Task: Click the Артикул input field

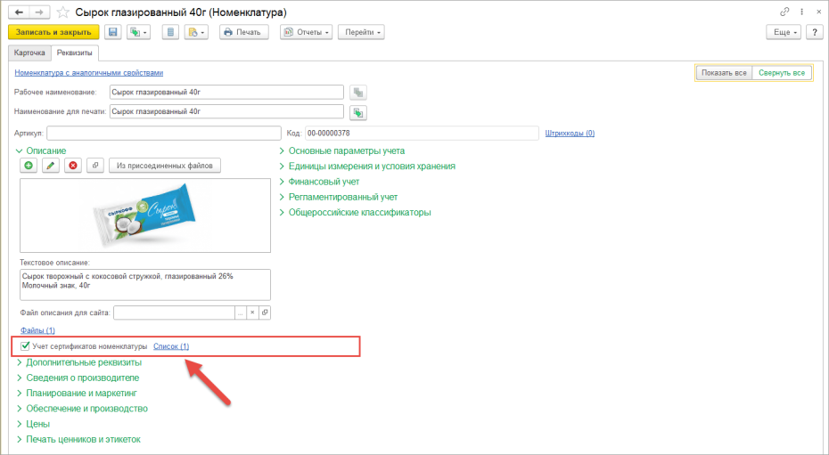Action: 164,133
